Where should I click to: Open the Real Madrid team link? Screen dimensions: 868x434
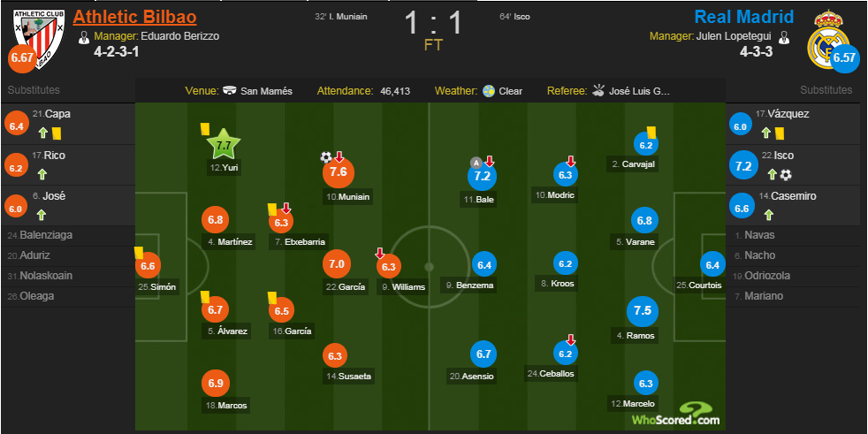[x=744, y=17]
